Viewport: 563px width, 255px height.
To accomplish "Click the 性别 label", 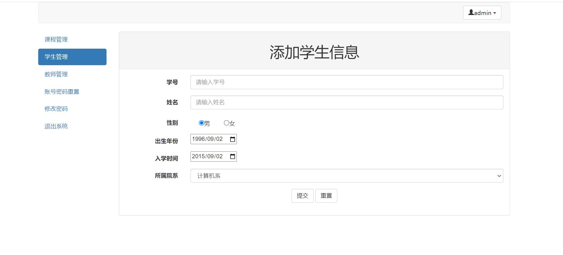I will tap(172, 123).
